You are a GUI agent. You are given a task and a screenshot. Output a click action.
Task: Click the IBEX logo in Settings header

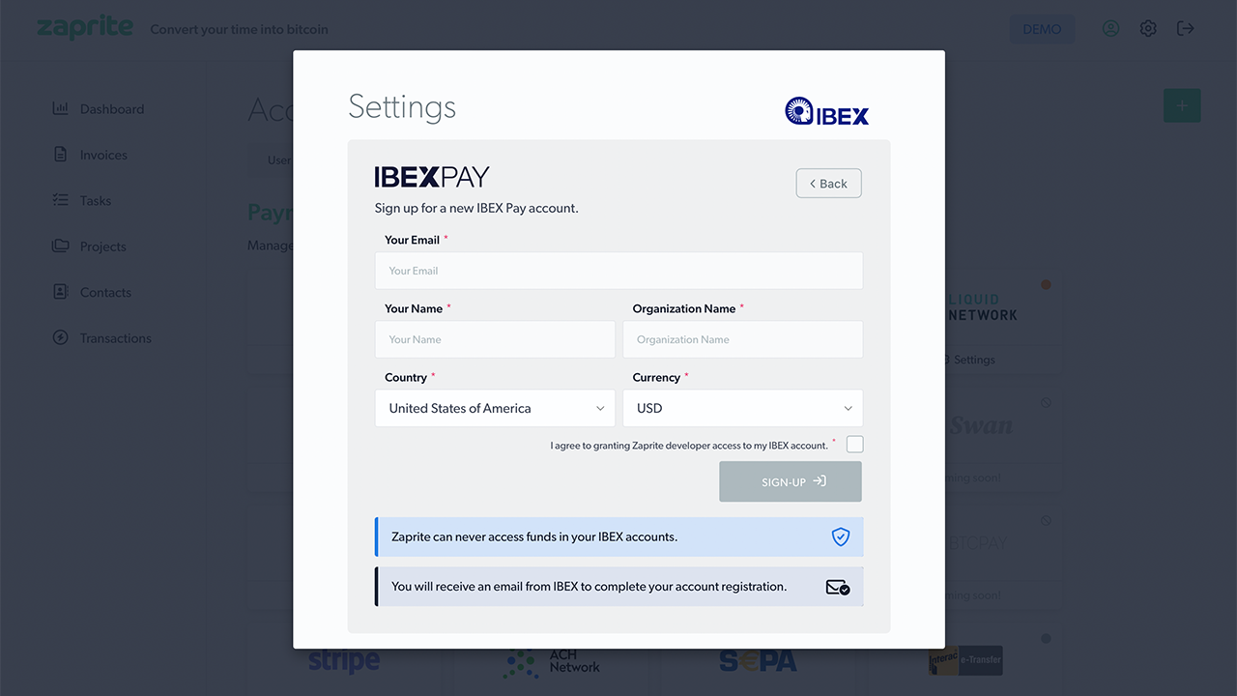pyautogui.click(x=827, y=112)
